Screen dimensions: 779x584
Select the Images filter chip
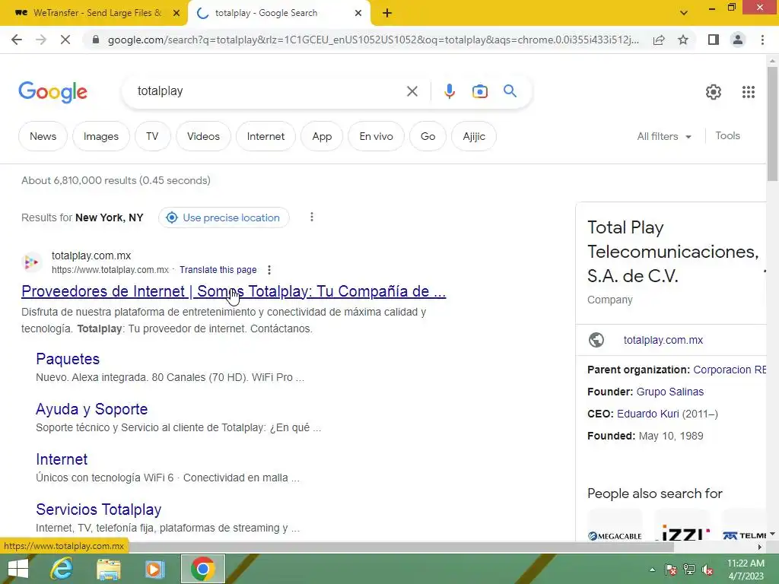(101, 136)
